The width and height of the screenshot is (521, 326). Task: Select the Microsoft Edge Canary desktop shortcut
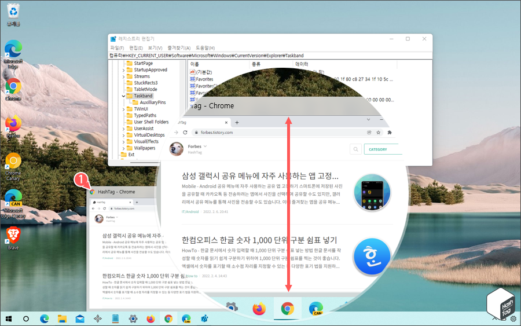pyautogui.click(x=13, y=204)
